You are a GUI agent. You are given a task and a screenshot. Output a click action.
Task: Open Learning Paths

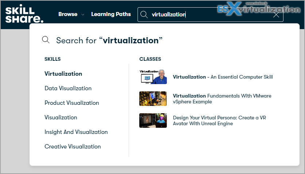click(x=111, y=14)
